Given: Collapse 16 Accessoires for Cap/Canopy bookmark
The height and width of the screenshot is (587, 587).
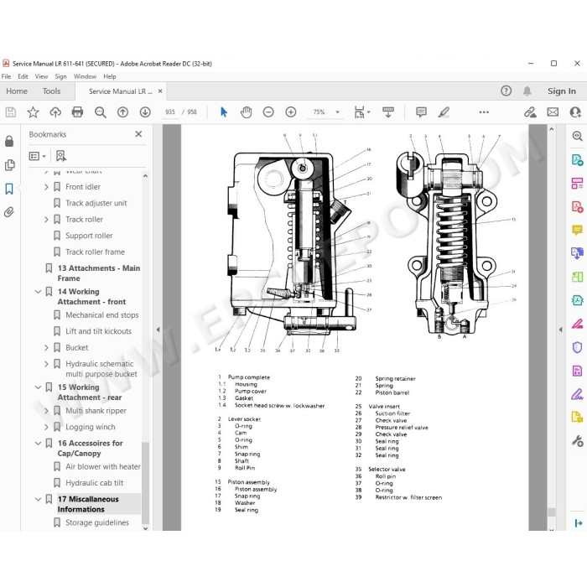Looking at the screenshot, I should [38, 444].
